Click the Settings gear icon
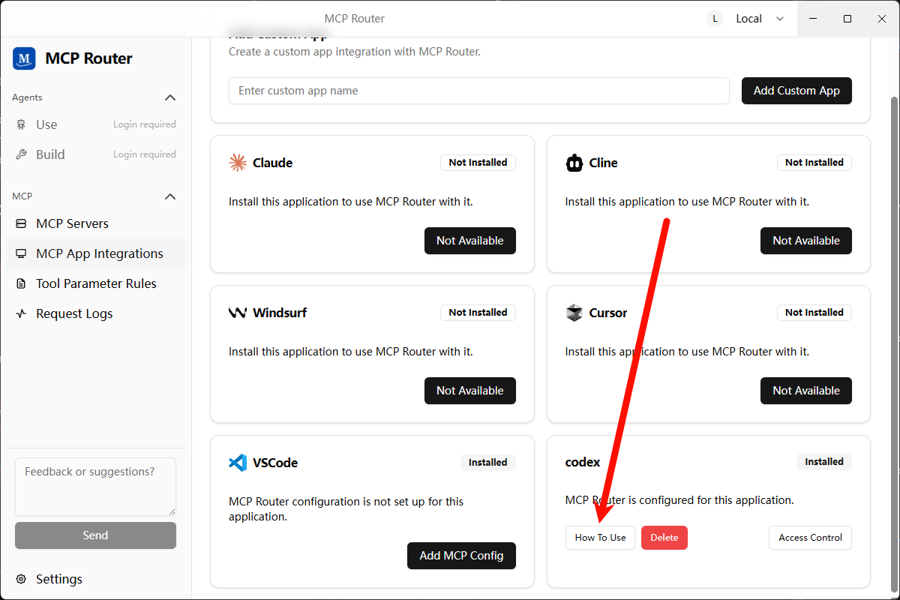Image resolution: width=900 pixels, height=600 pixels. click(21, 579)
